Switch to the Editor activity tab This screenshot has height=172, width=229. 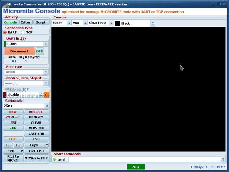coord(25,22)
